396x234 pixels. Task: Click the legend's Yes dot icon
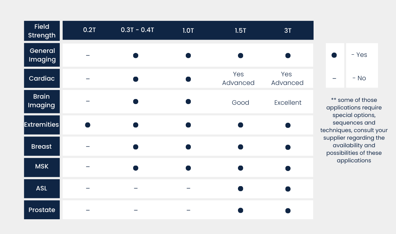334,55
